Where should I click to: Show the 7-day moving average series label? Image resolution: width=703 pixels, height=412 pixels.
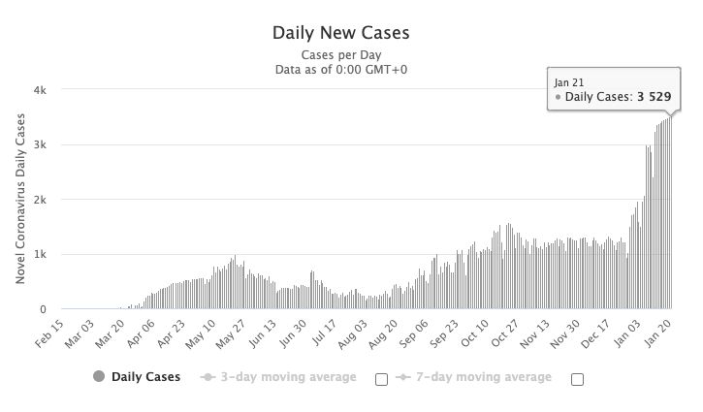click(x=482, y=377)
